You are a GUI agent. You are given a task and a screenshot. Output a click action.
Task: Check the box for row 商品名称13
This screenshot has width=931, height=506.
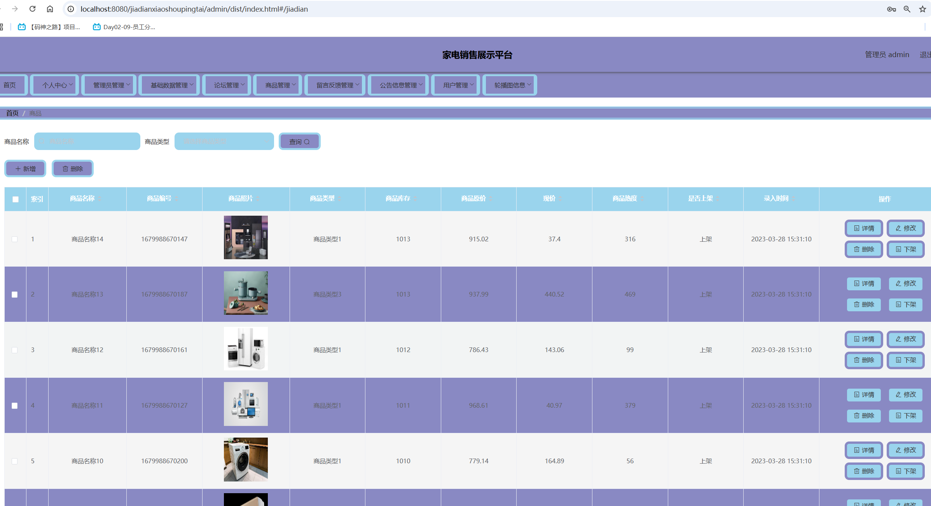(x=15, y=295)
